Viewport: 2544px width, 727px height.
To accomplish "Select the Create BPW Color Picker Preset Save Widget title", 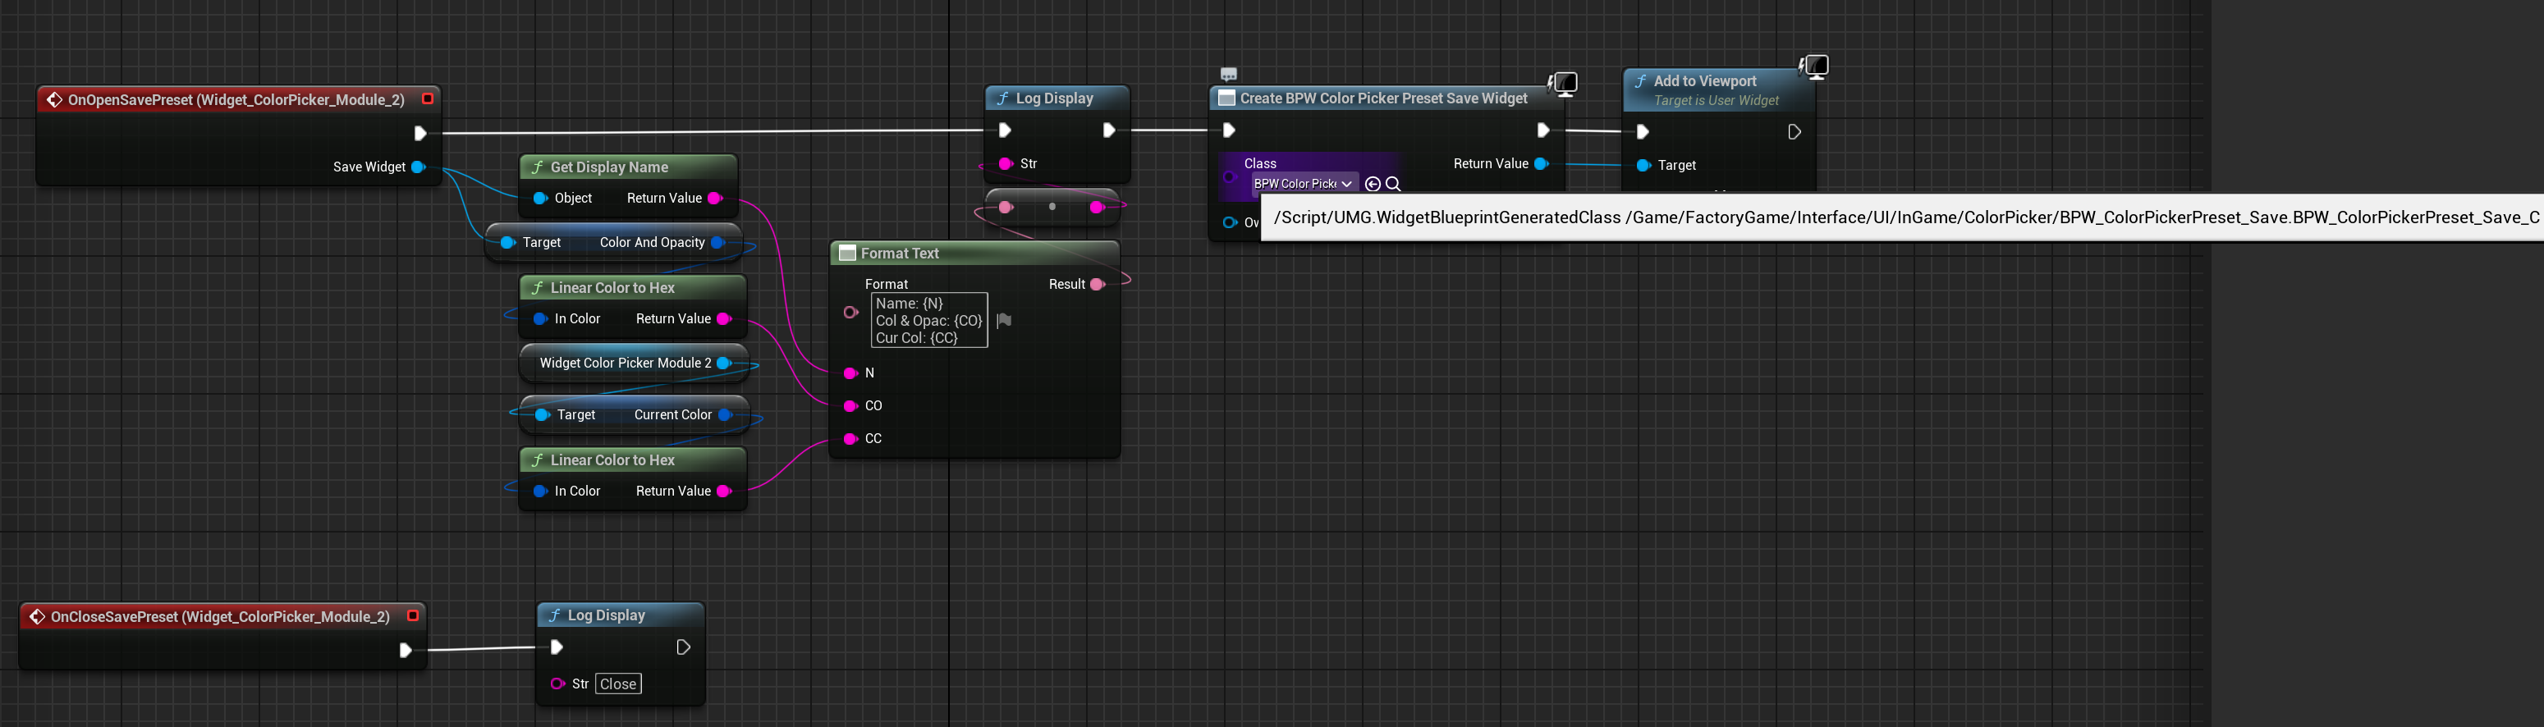I will 1383,98.
